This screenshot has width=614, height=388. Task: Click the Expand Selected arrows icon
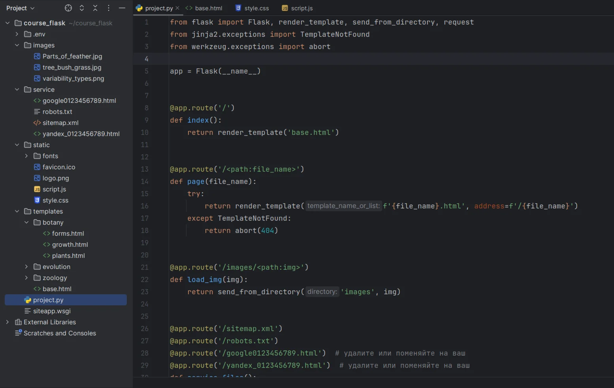coord(82,8)
